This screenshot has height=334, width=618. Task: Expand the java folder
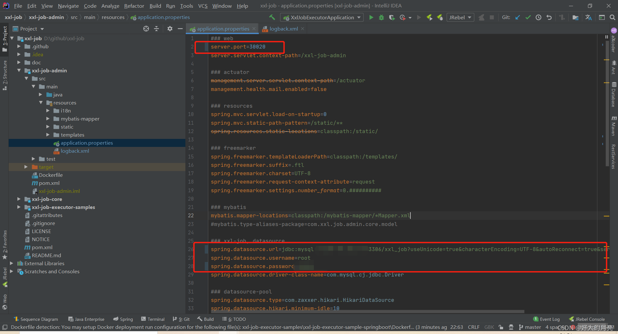pos(41,95)
